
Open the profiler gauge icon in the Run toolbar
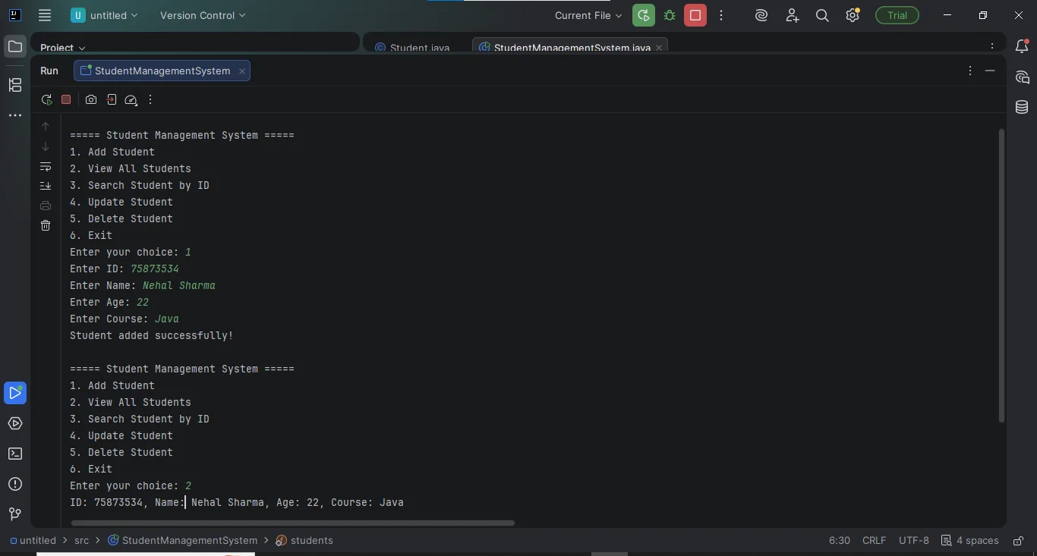131,99
